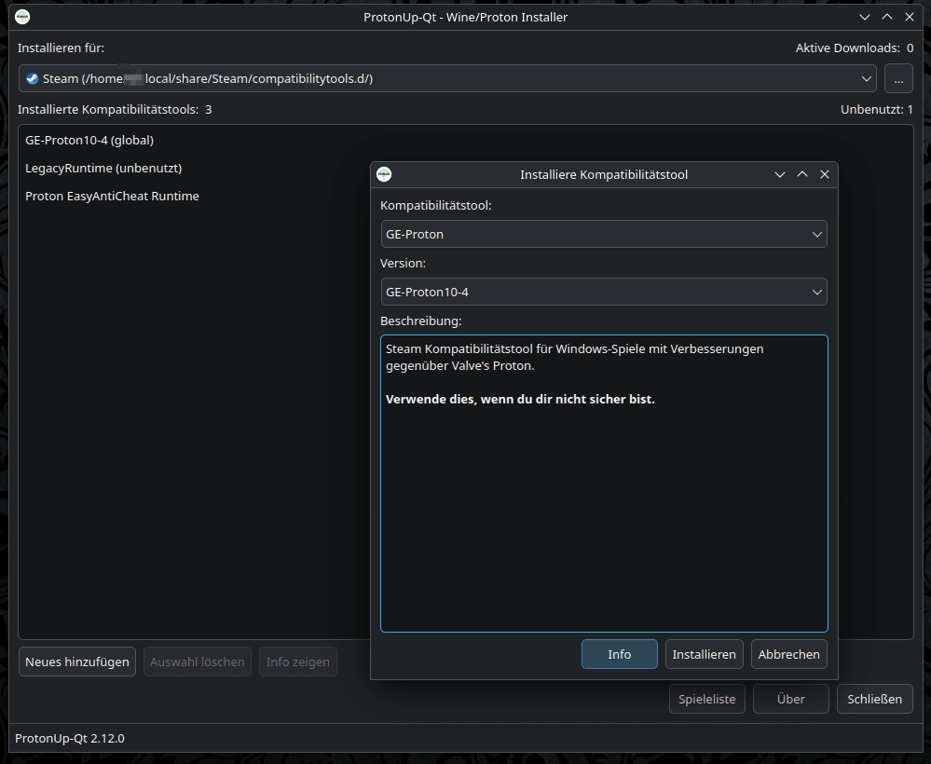Click inside the Beschreibung description text box
Image resolution: width=931 pixels, height=764 pixels.
tap(604, 484)
